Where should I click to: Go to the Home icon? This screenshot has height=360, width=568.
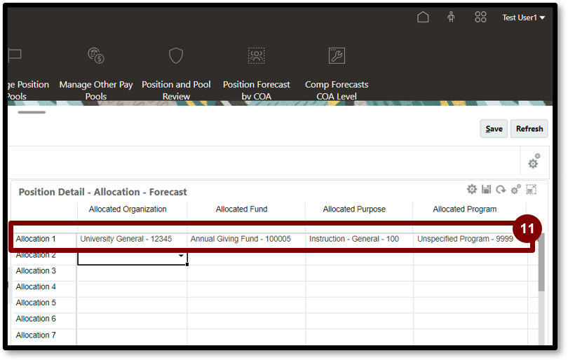click(x=423, y=17)
